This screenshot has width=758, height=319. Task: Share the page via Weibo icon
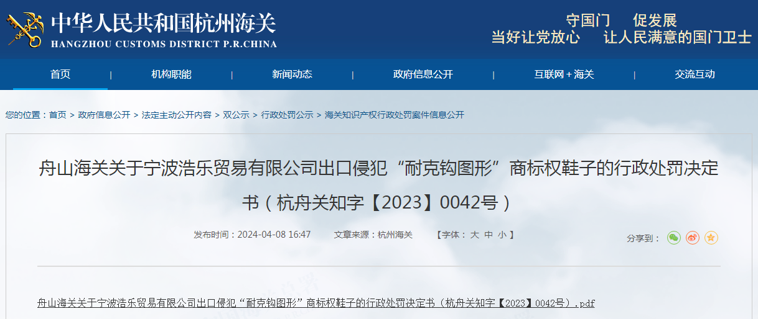[693, 238]
